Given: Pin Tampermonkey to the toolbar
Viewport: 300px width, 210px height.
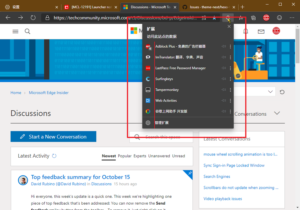Looking at the screenshot, I should [223, 90].
